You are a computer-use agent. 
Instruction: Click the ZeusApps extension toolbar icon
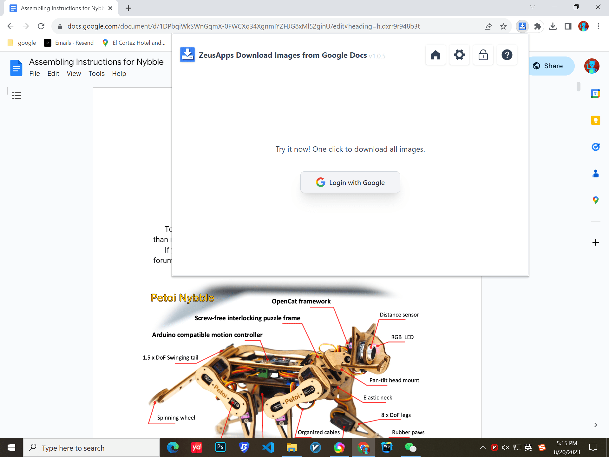522,26
